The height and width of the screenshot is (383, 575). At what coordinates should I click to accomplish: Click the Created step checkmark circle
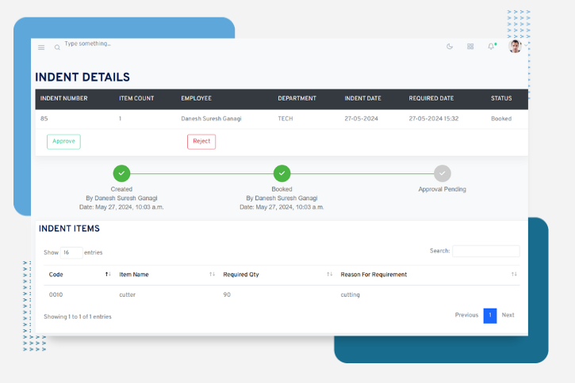point(121,173)
